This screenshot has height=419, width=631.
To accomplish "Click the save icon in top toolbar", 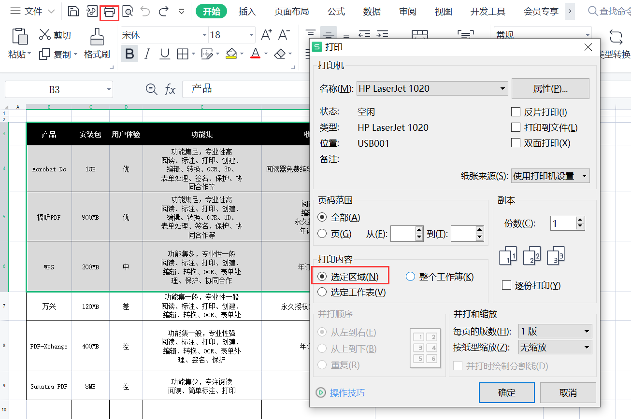I will (73, 11).
